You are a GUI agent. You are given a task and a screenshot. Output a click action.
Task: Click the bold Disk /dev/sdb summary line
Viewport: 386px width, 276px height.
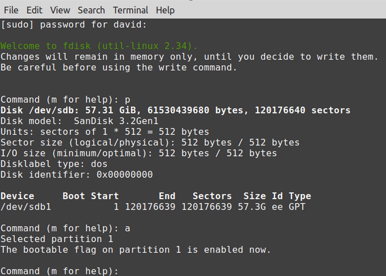point(175,110)
